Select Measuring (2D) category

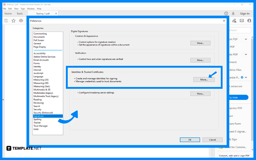click(x=41, y=80)
